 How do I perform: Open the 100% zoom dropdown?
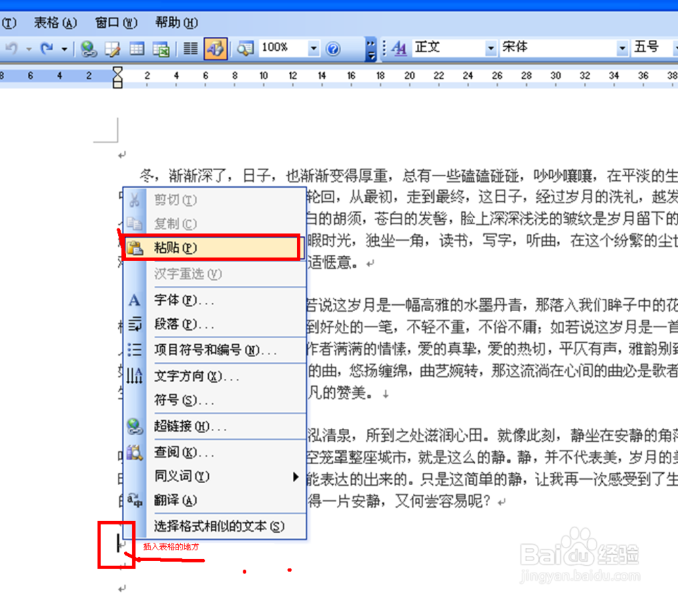[x=313, y=48]
